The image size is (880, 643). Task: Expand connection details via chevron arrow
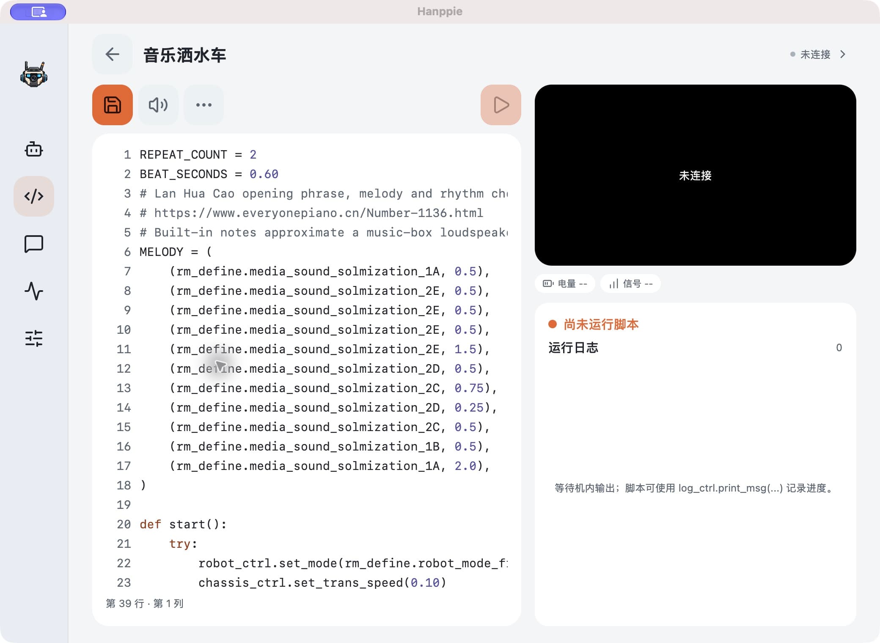(x=843, y=55)
